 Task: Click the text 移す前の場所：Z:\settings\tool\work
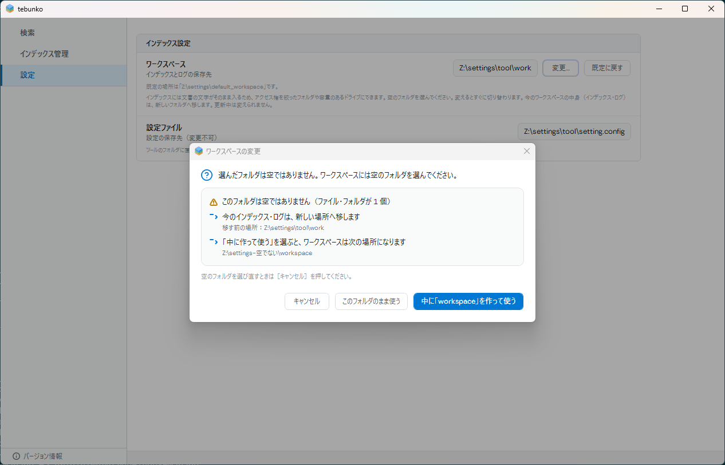click(x=273, y=228)
